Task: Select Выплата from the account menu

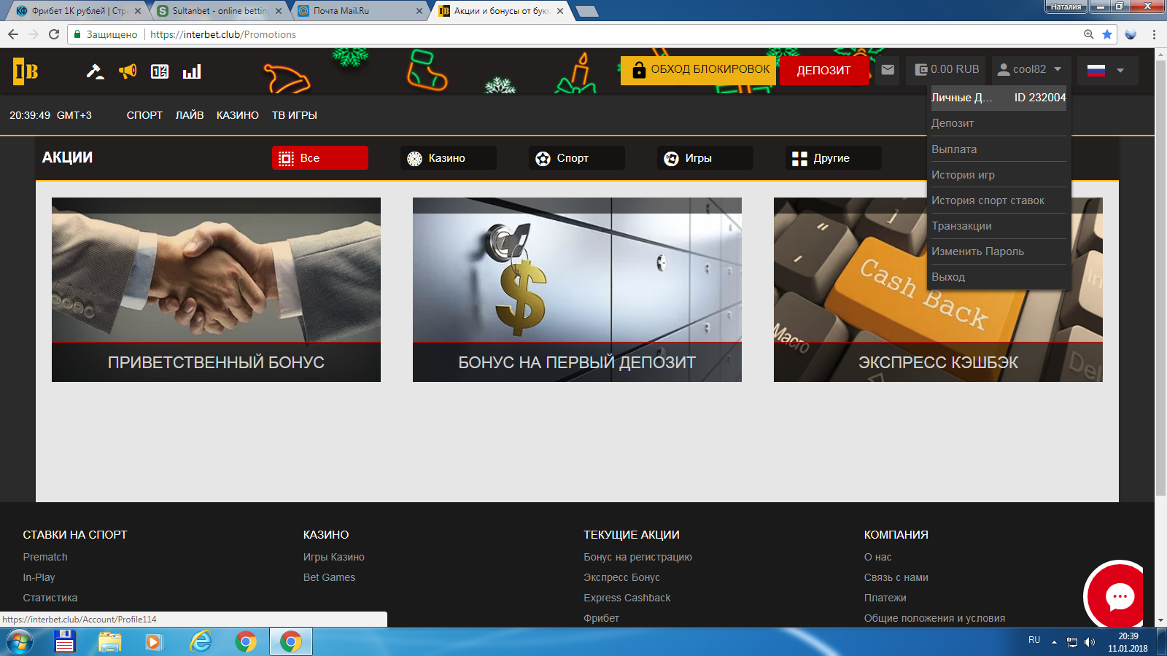Action: coord(999,149)
